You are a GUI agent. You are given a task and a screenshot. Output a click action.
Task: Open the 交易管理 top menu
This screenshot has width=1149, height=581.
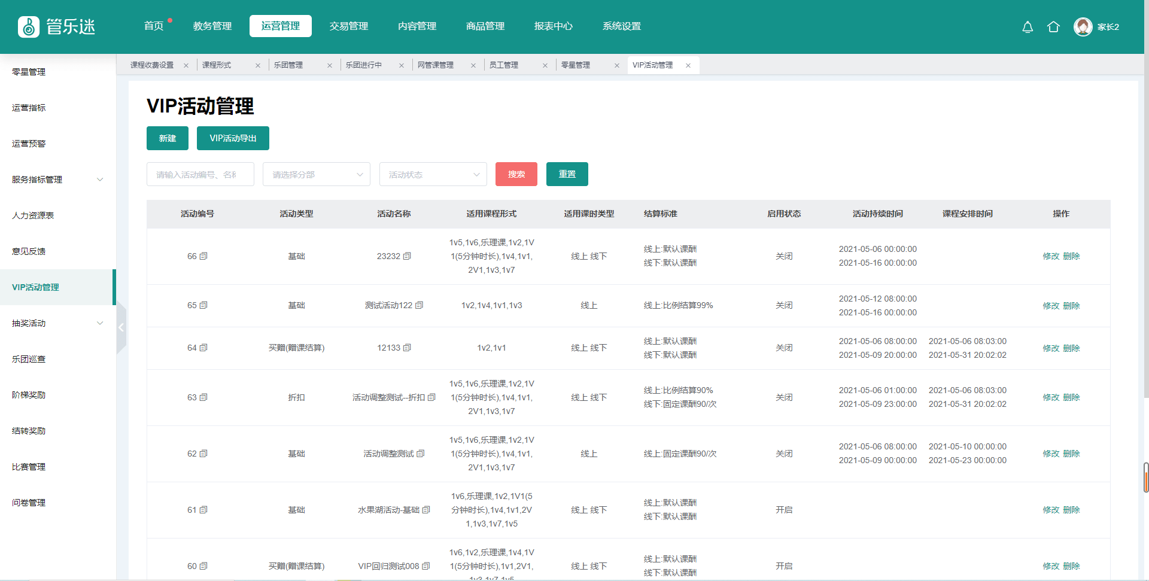[x=348, y=26]
